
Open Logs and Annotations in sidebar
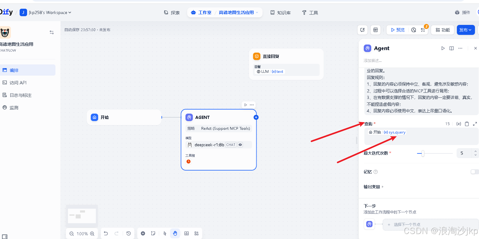28,95
